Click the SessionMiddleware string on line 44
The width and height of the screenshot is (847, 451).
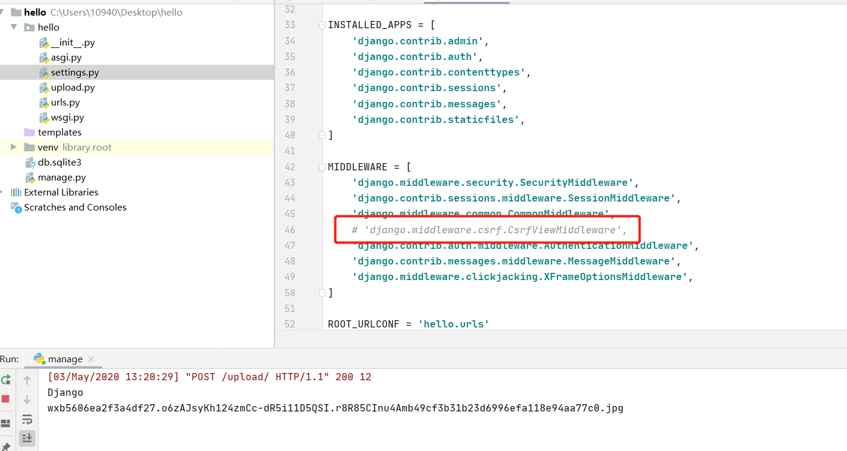pos(513,198)
